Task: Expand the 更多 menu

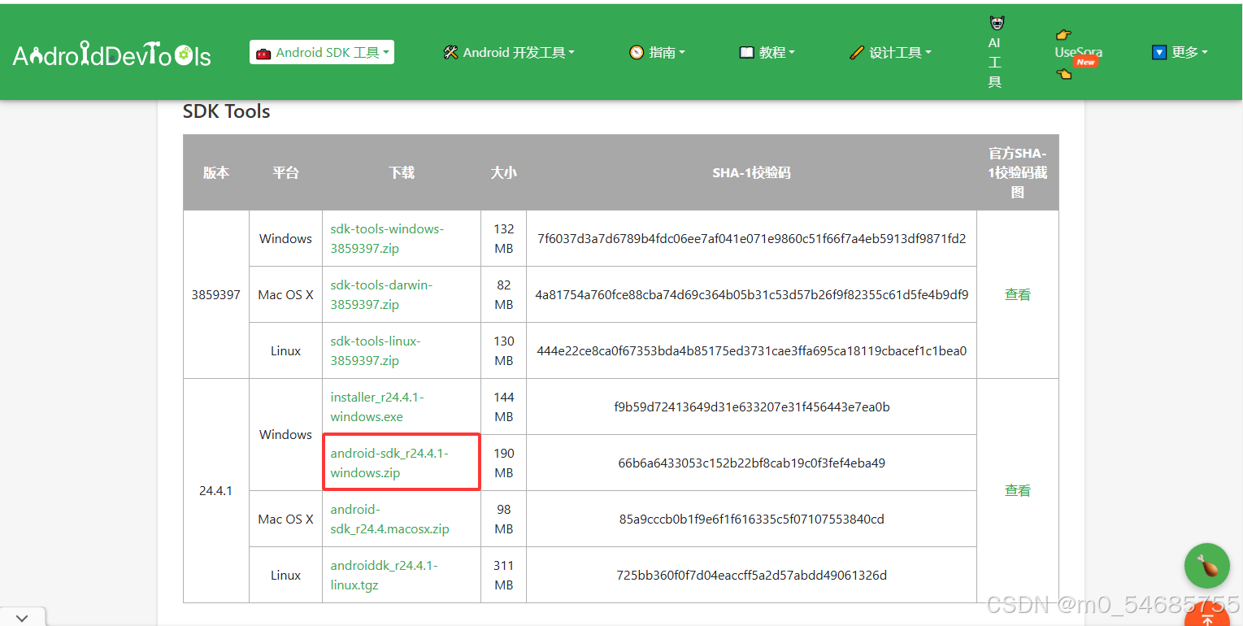Action: click(x=1180, y=52)
